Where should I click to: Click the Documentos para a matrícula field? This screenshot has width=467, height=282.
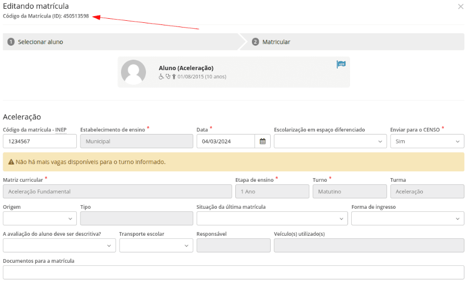[x=233, y=272]
